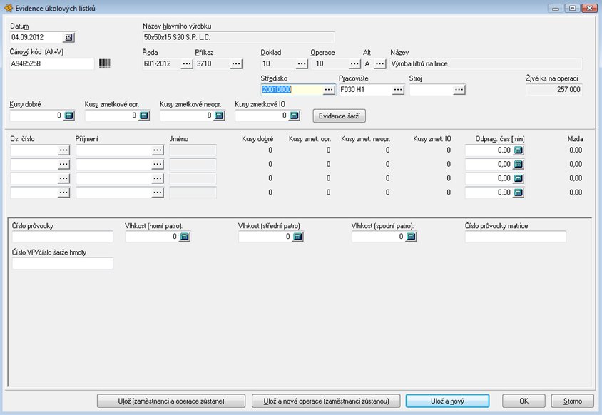This screenshot has width=602, height=415.
Task: Confirm with the OK button
Action: pyautogui.click(x=524, y=401)
